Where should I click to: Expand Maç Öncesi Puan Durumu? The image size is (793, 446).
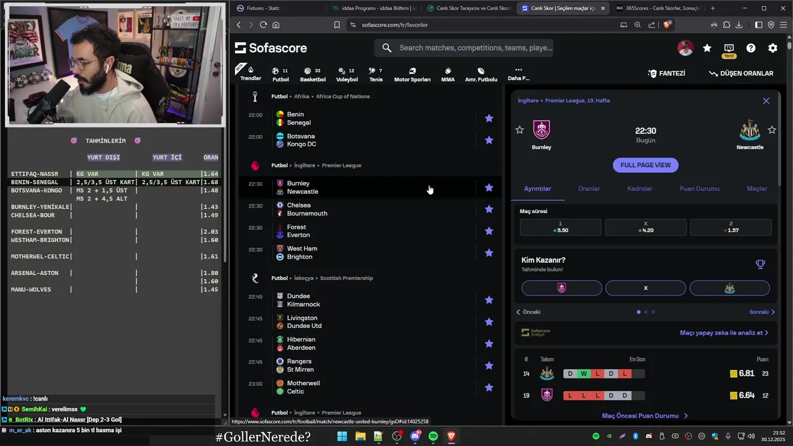(x=644, y=416)
